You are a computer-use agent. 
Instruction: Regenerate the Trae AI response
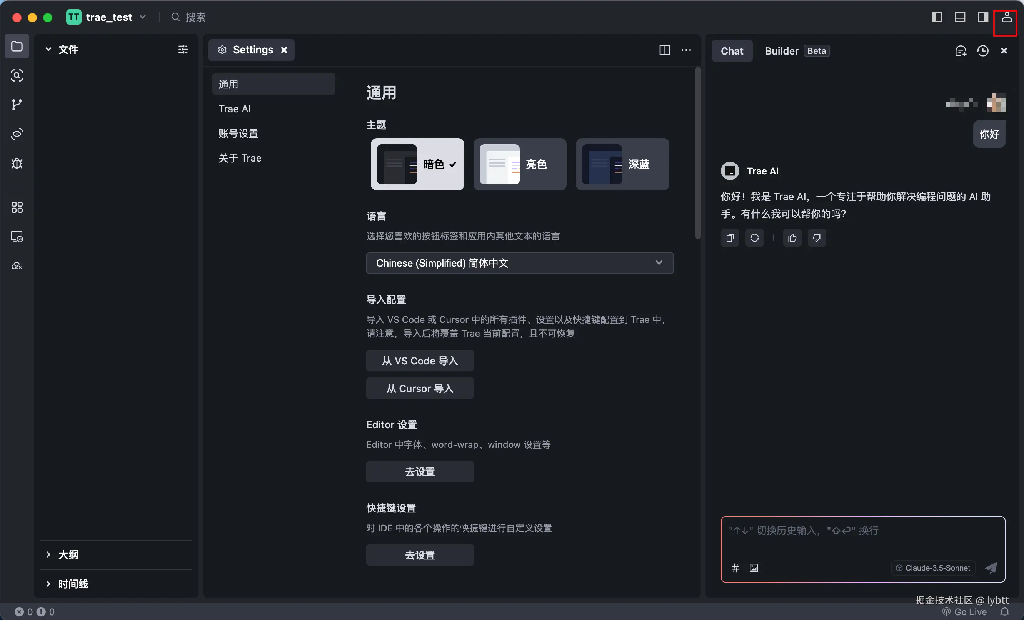754,238
